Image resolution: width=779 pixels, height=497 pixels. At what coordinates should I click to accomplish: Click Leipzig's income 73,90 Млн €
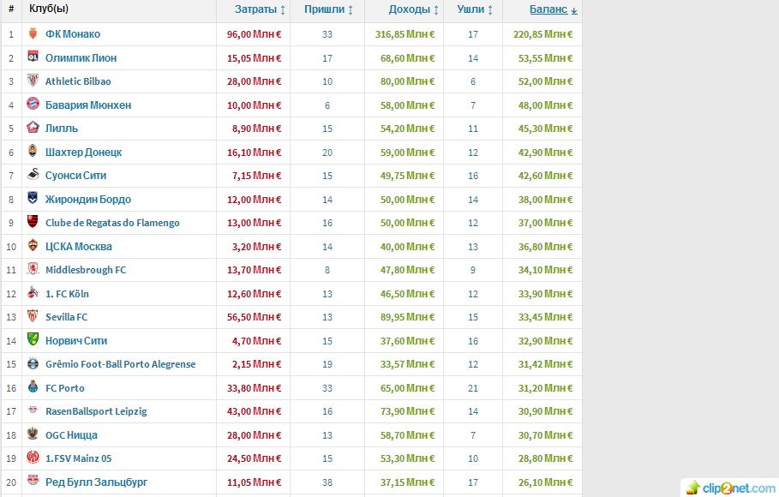[x=407, y=411]
